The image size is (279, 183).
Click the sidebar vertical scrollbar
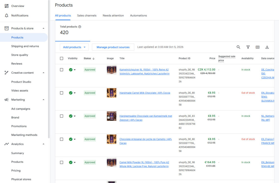[49, 69]
